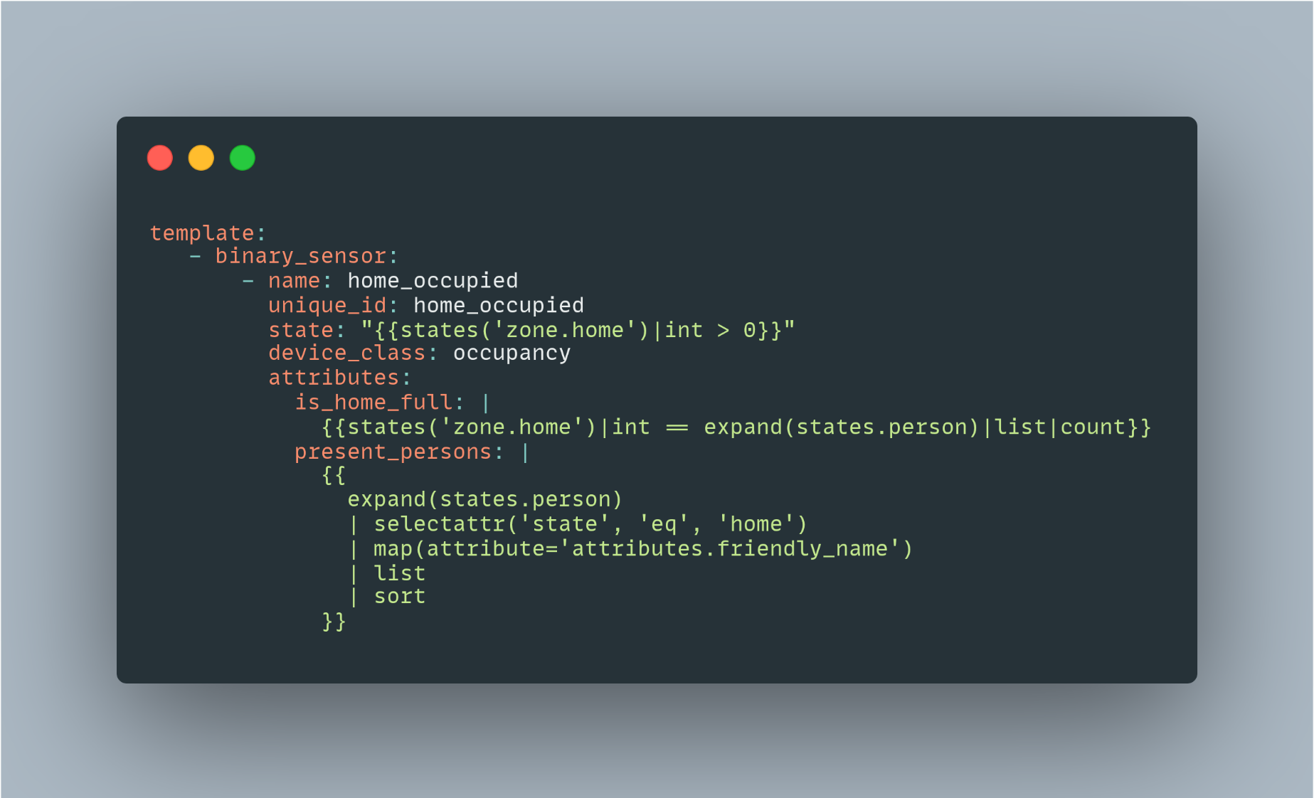Select the 'binary_sensor:' key text
This screenshot has height=798, width=1314.
(x=307, y=256)
